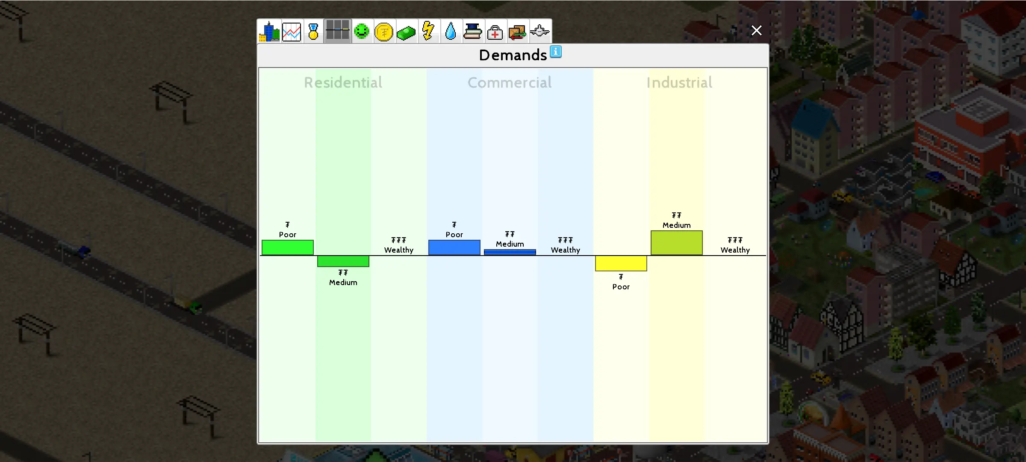
Task: Open the airplane transport tab
Action: (x=540, y=31)
